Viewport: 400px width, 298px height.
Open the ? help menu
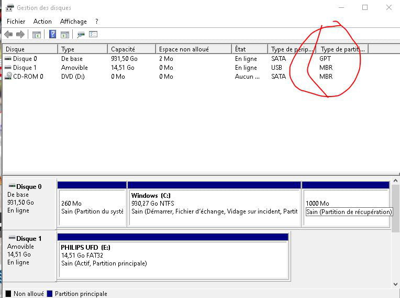(97, 22)
